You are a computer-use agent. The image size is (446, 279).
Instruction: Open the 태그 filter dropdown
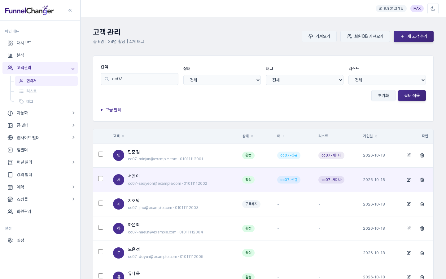pos(304,80)
